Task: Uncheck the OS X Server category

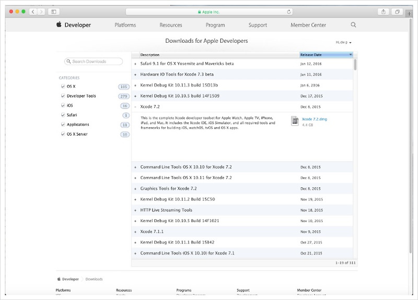Action: (63, 134)
